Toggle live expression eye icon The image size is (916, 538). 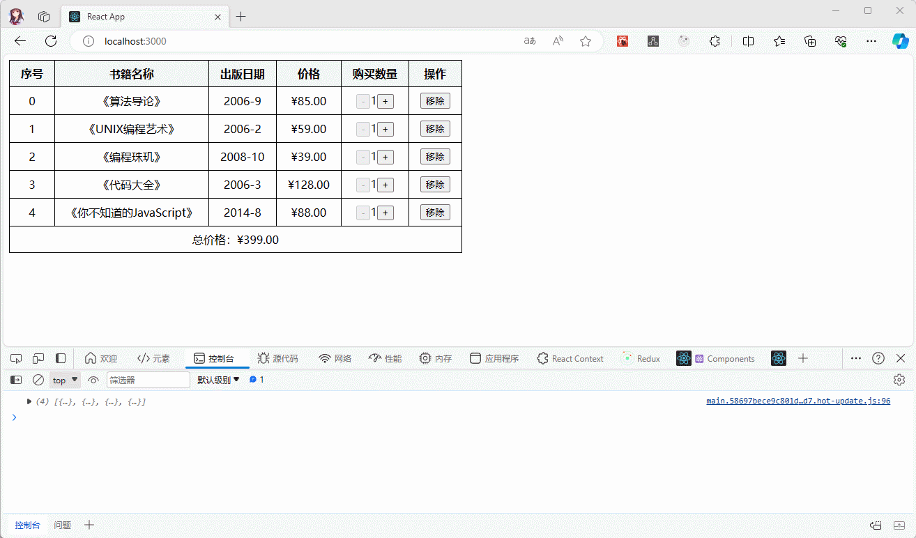[93, 380]
